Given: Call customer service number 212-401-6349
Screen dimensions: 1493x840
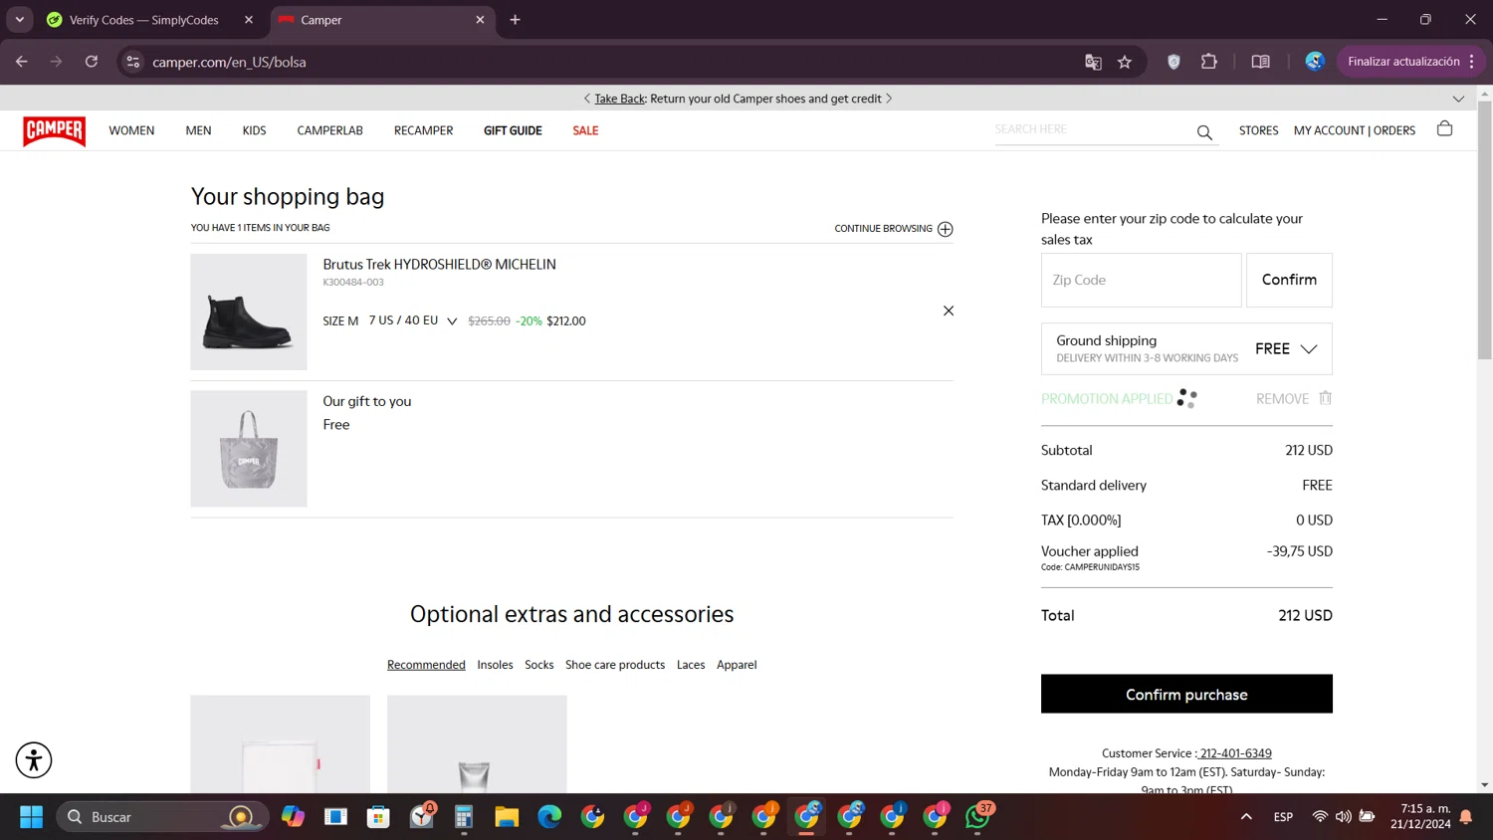Looking at the screenshot, I should (x=1235, y=753).
